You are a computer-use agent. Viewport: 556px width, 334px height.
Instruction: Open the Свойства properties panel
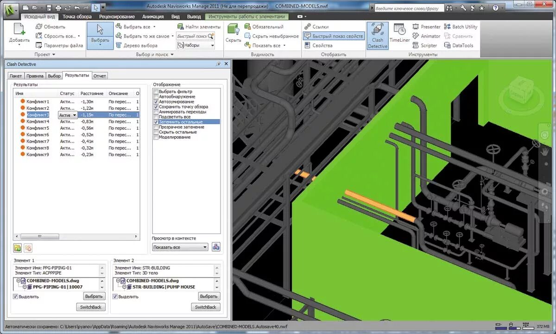point(318,45)
